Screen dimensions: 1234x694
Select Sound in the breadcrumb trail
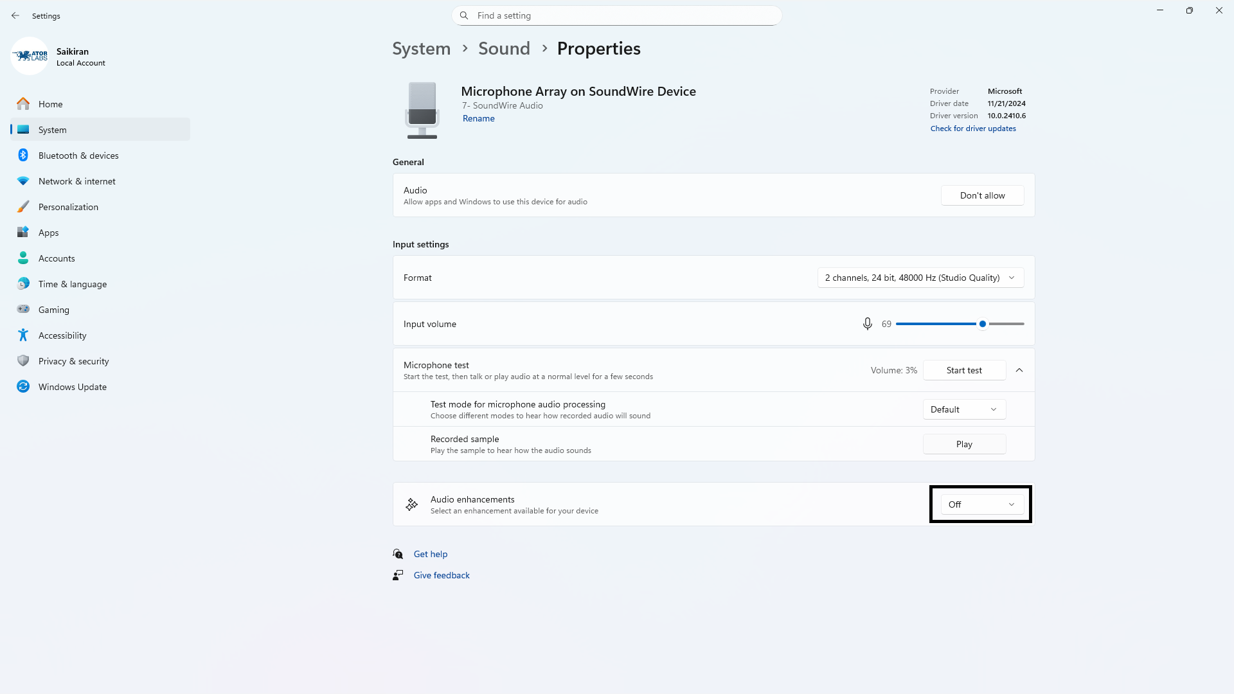click(504, 48)
